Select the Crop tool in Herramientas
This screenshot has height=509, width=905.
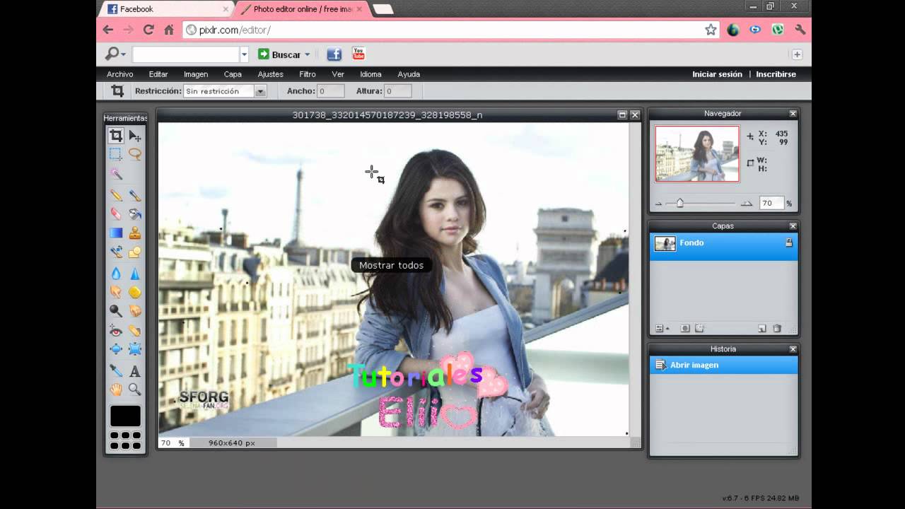coord(116,135)
